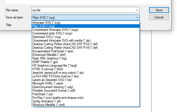Choose LaTeX With PSTricks macros (*.tex)

[x=85, y=76]
